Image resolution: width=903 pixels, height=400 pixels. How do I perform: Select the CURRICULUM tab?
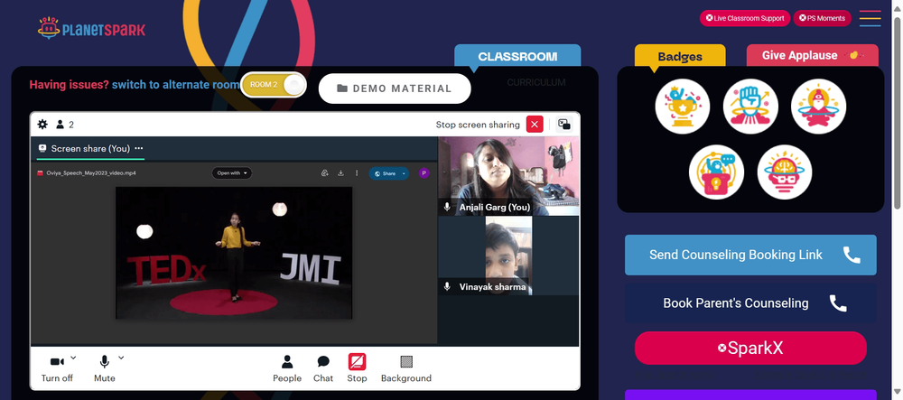[x=536, y=82]
